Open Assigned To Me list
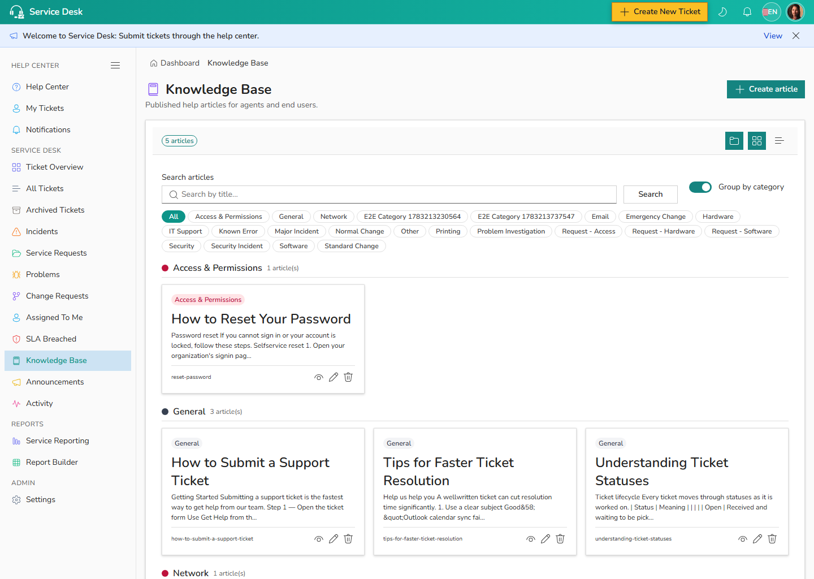This screenshot has height=579, width=814. pos(68,318)
